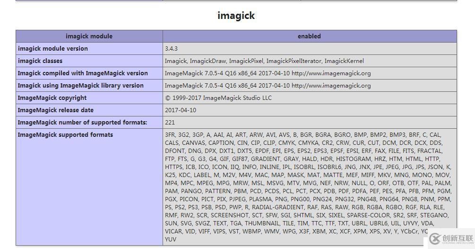This screenshot has height=249, width=475.
Task: Click the formats line starting with SUN
Action: pos(300,223)
